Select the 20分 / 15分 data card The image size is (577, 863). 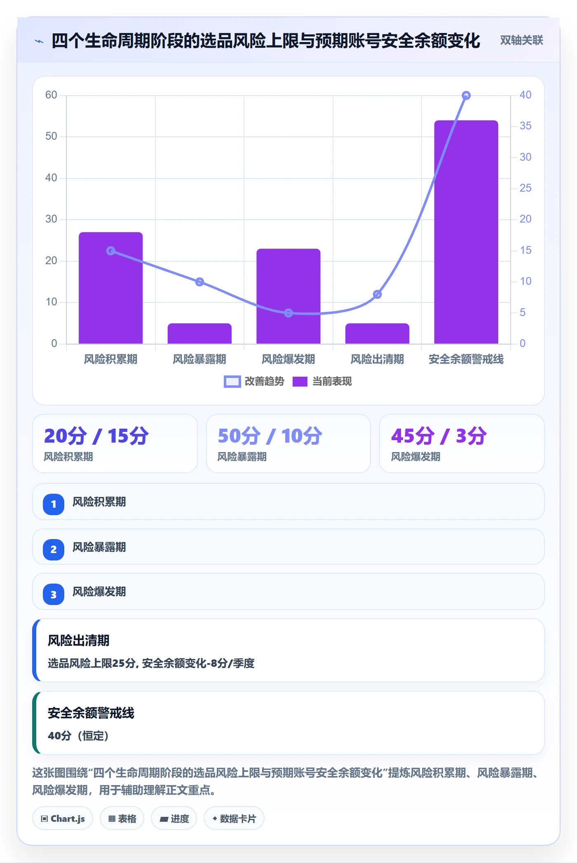[115, 443]
